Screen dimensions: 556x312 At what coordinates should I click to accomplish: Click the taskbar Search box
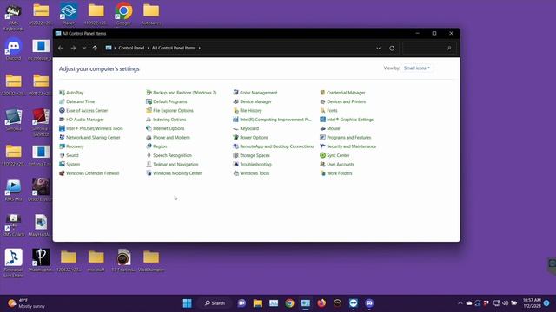click(x=215, y=303)
